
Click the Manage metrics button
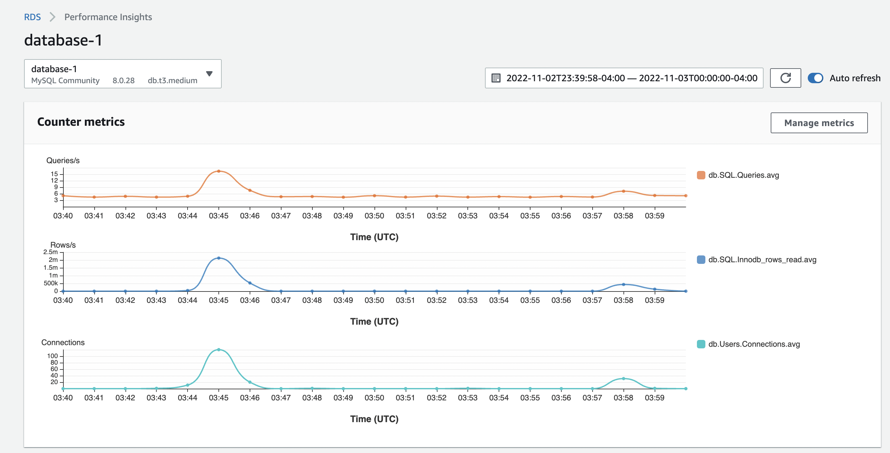818,123
